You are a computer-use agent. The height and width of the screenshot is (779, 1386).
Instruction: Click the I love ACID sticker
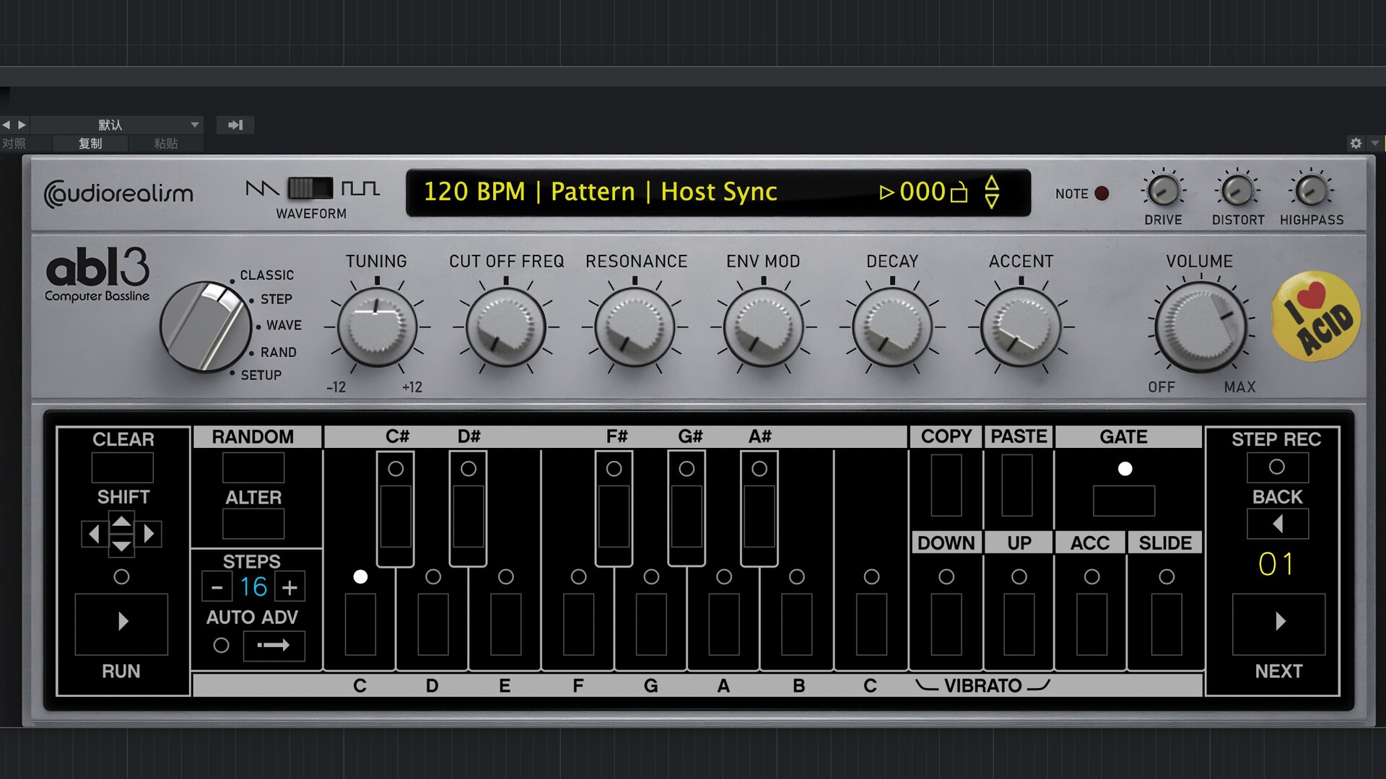pyautogui.click(x=1315, y=317)
